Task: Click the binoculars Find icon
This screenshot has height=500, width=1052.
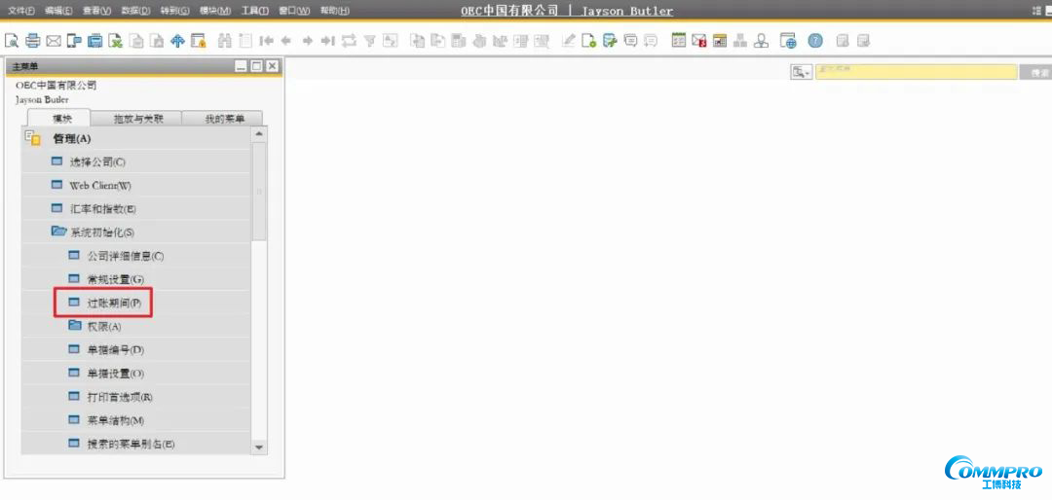Action: pos(224,41)
